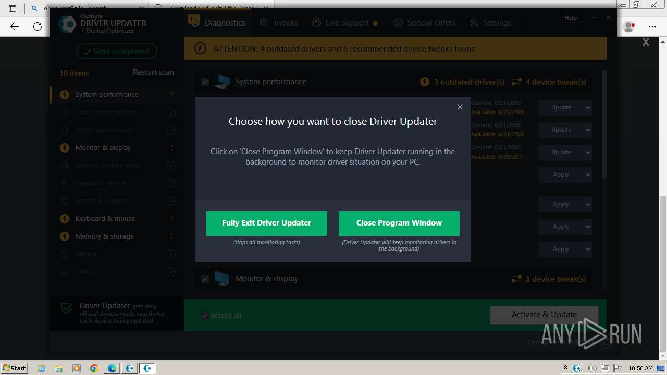Image resolution: width=667 pixels, height=375 pixels.
Task: Launch Internet Explorer from taskbar
Action: pos(41,368)
